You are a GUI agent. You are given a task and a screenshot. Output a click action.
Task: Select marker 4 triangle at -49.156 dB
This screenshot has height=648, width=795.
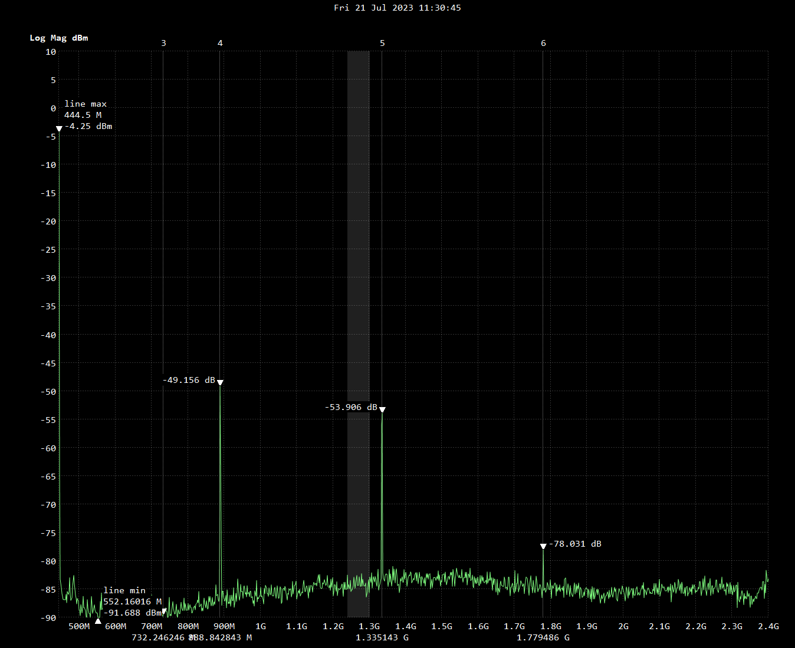pos(220,382)
